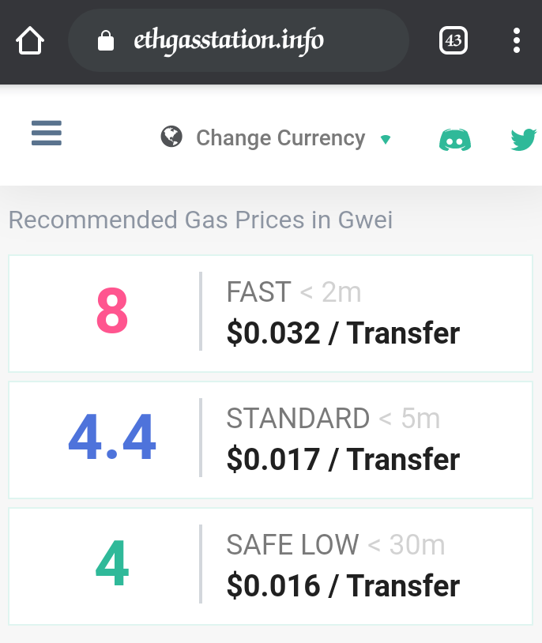This screenshot has height=643, width=542.
Task: Open the browser three-dot overflow menu
Action: point(517,40)
